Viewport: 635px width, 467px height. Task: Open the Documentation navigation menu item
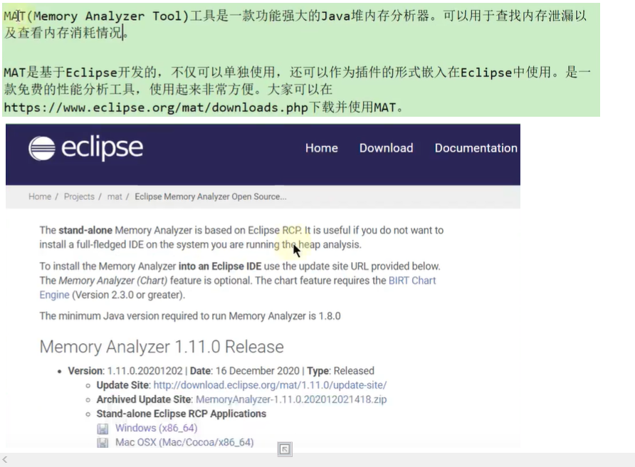pyautogui.click(x=476, y=148)
